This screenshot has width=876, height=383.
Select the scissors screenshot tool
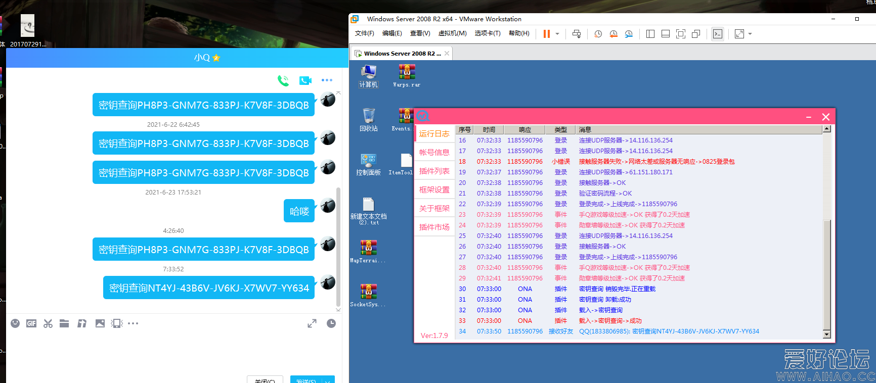(x=48, y=323)
